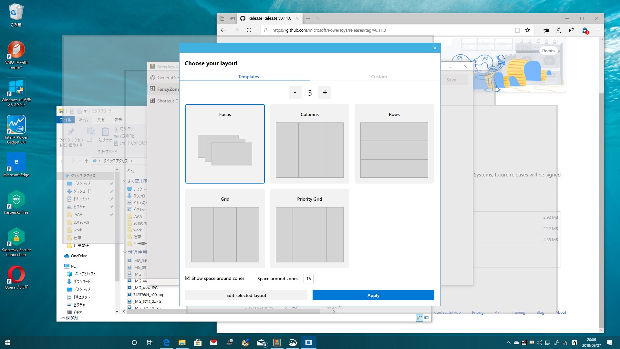Click Cortana circle icon on taskbar
This screenshot has width=620, height=349.
pyautogui.click(x=134, y=343)
